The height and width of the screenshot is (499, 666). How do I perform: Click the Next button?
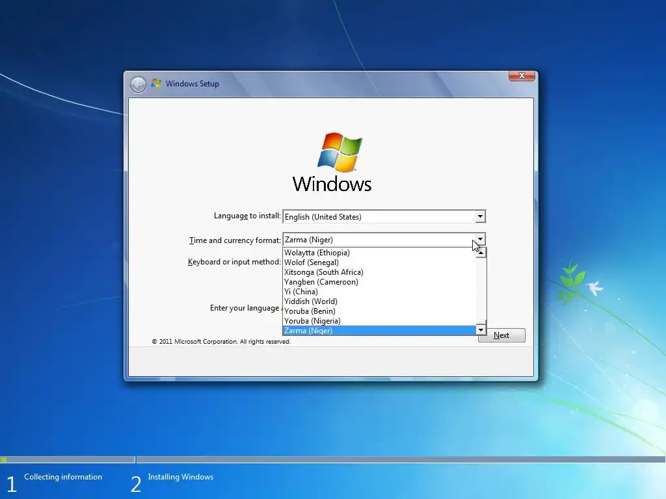[x=501, y=335]
